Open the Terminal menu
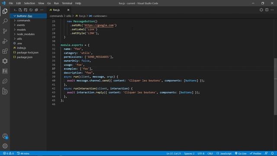277x156 pixels. tap(67, 3)
